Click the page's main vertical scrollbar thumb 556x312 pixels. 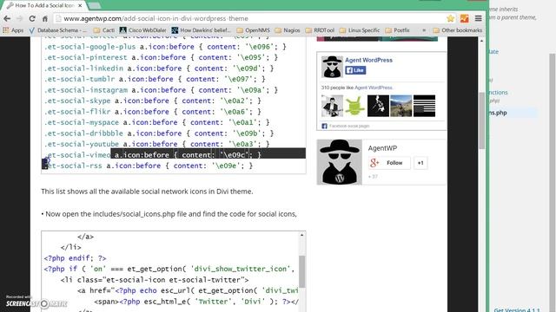481,120
